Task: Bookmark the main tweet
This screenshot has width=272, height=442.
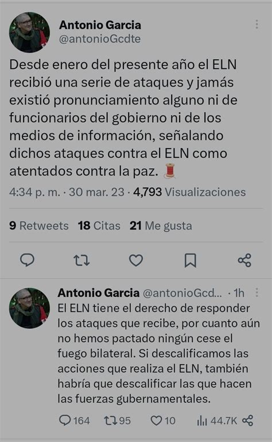Action: 191,260
